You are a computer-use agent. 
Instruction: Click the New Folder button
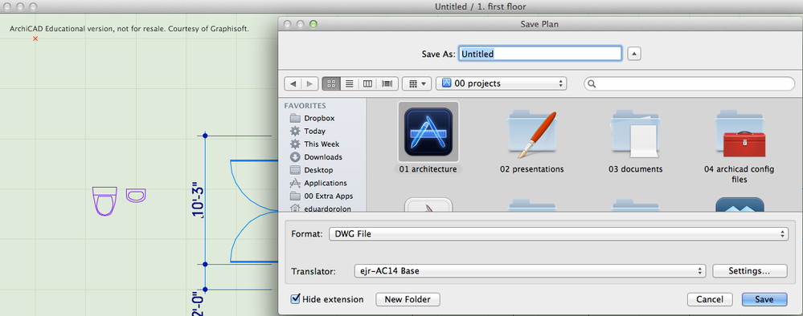click(408, 299)
